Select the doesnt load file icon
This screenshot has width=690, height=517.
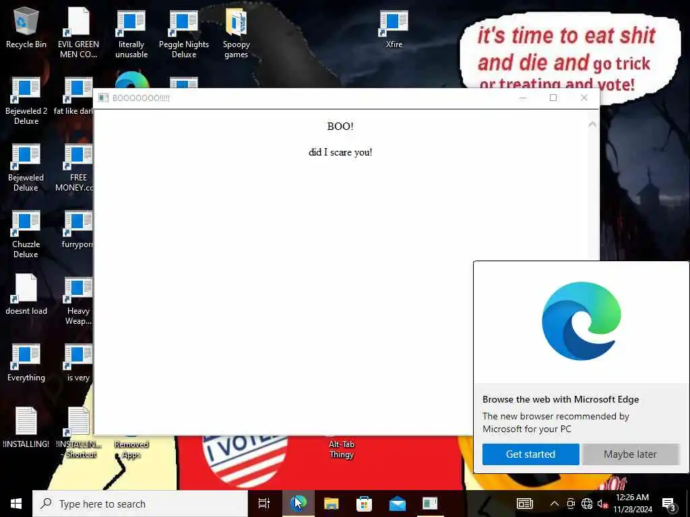[x=26, y=294]
